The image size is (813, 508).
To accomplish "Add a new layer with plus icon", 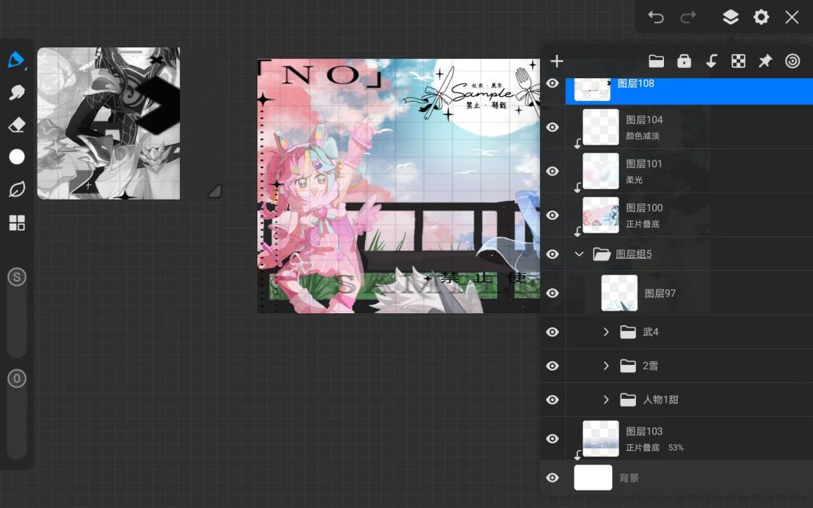I will [x=557, y=61].
